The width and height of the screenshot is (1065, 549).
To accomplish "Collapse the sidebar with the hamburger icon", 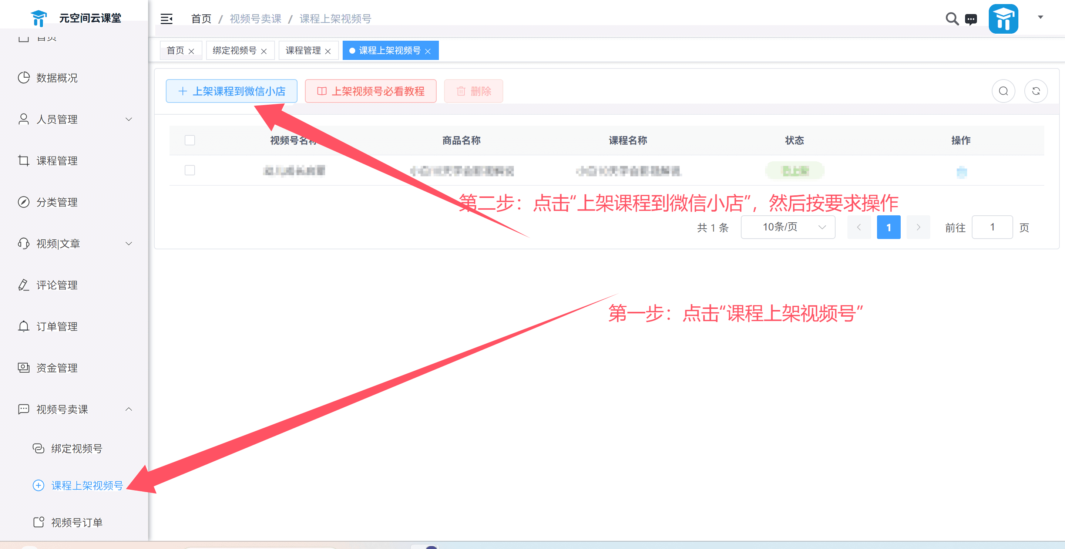I will (x=167, y=18).
